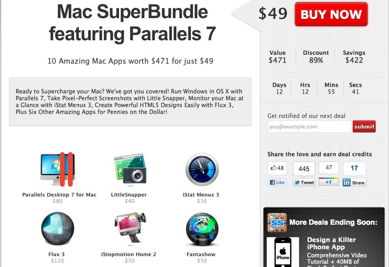Screen dimensions: 389x267
Task: Open the iPhone app deal thumbnail
Action: (283, 252)
